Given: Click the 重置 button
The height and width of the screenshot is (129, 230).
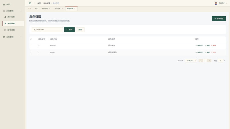Looking at the screenshot, I should (x=80, y=30).
